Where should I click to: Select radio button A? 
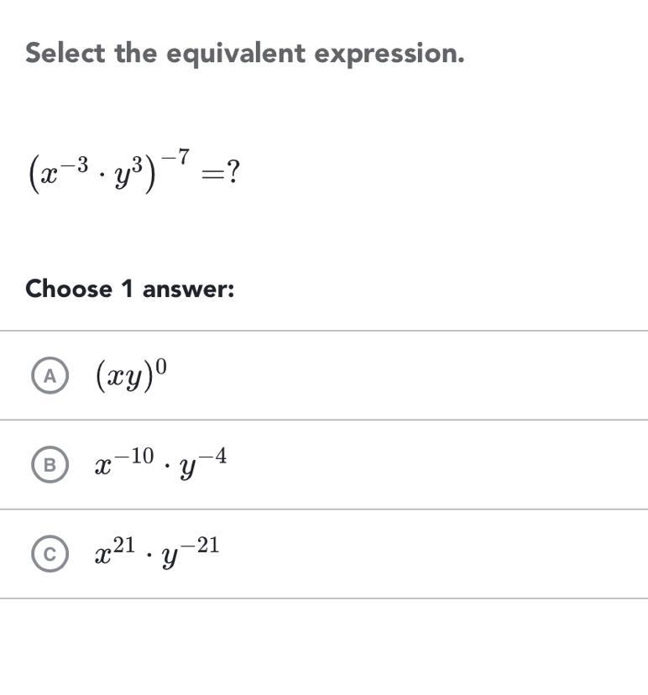point(50,376)
